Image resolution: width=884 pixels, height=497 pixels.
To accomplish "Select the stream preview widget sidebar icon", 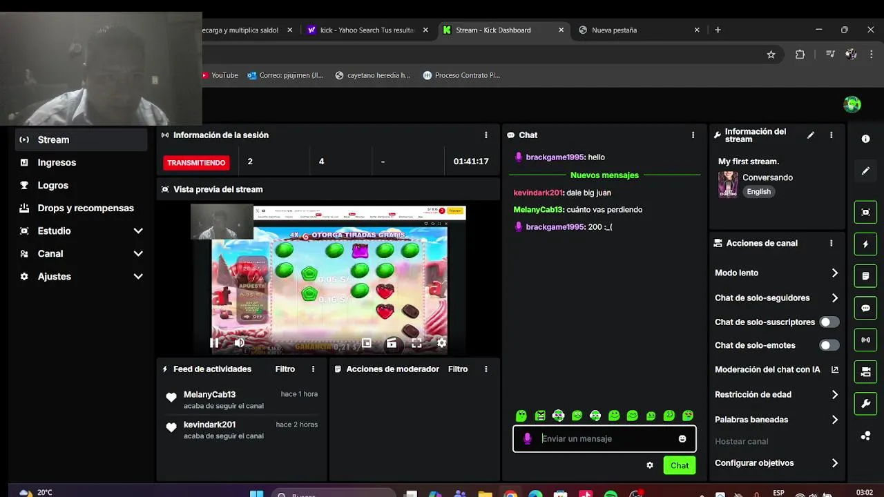I will pyautogui.click(x=866, y=212).
